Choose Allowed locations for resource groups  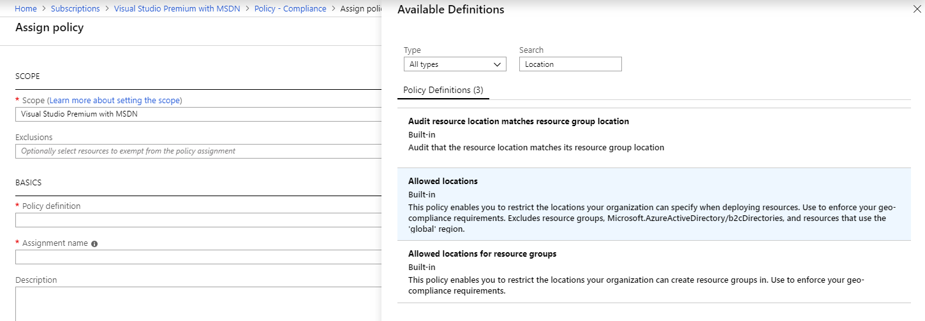[482, 254]
